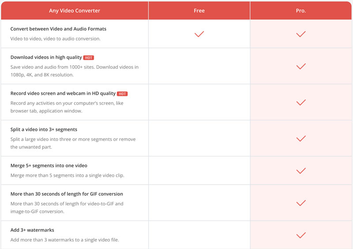Image resolution: width=353 pixels, height=249 pixels.
Task: Click the Record video screen and webcam title
Action: pyautogui.click(x=63, y=93)
